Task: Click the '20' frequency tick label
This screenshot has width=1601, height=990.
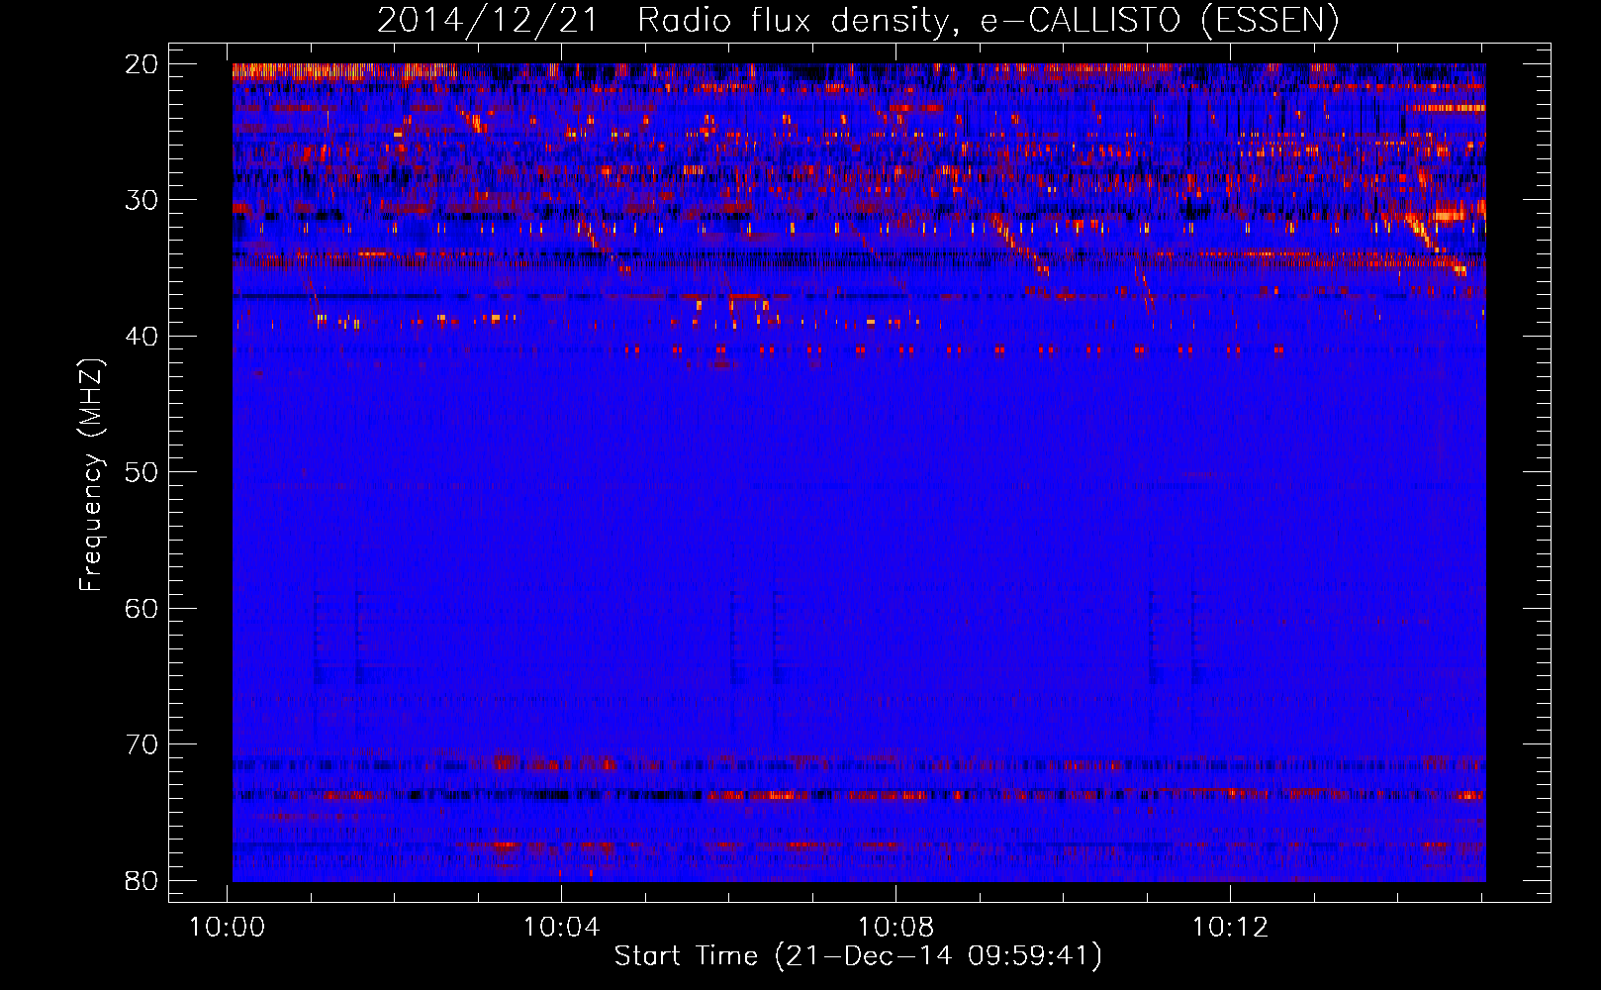Action: click(x=141, y=64)
